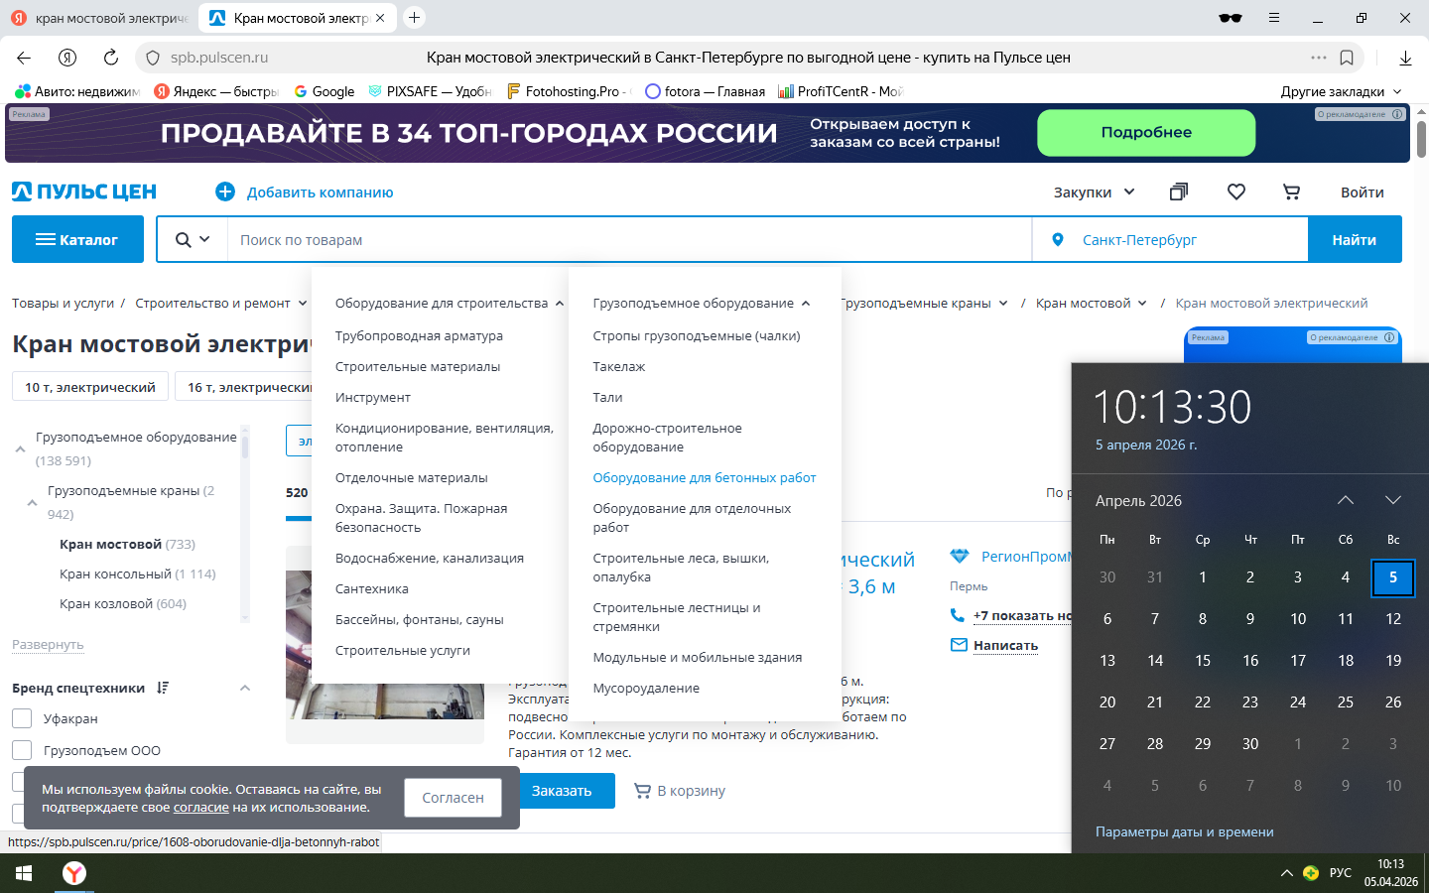
Task: Open Yandex Browser in the taskbar
Action: [x=74, y=873]
